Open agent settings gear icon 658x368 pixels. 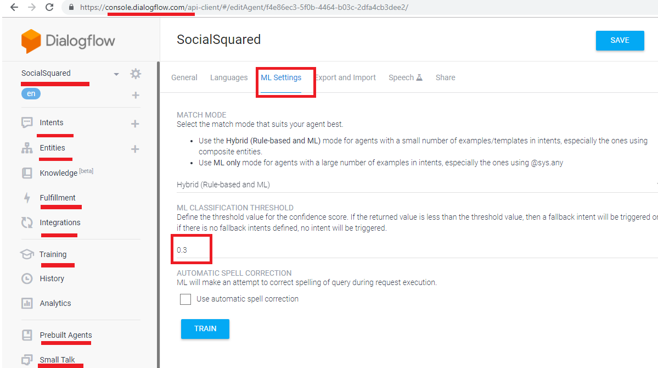[x=136, y=74]
